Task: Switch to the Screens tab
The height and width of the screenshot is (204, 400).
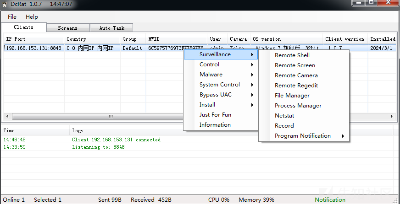Action: click(67, 28)
